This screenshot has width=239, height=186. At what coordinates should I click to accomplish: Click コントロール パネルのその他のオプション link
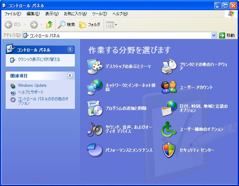pyautogui.click(x=43, y=101)
